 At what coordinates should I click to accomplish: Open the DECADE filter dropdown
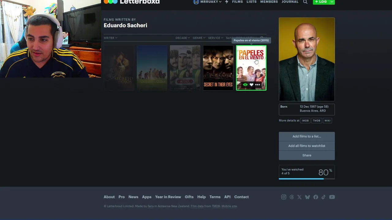183,38
